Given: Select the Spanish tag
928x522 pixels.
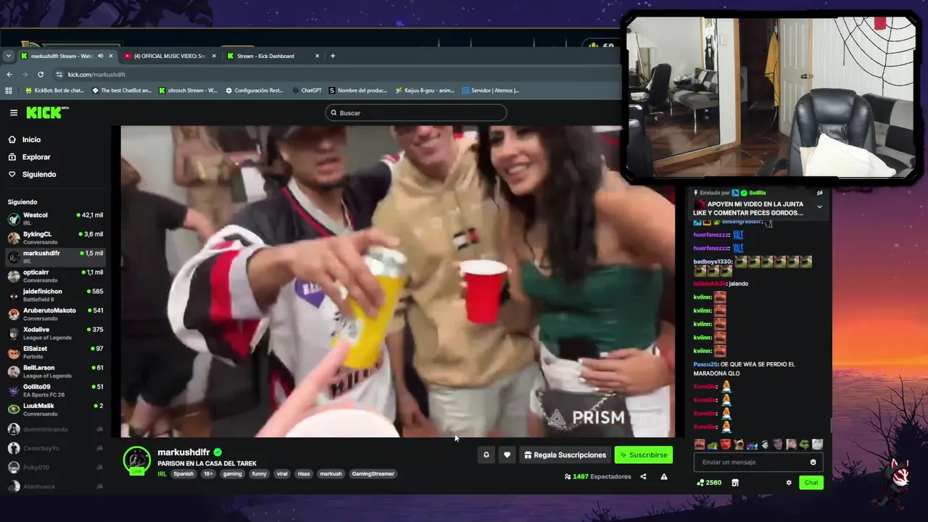Looking at the screenshot, I should coord(183,474).
